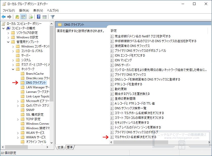Collapse the コンピューターの構成 node
212x156 pixels.
tap(4, 28)
